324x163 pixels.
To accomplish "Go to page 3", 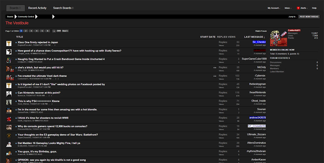I will tap(31, 31).
